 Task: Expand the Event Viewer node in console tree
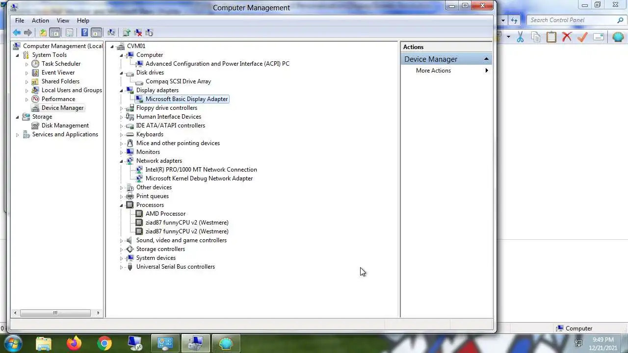[x=27, y=73]
